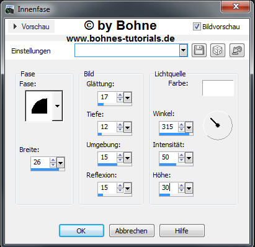Image resolution: width=255 pixels, height=247 pixels.
Task: Open the Fase bevel shape dropdown
Action: [x=57, y=106]
